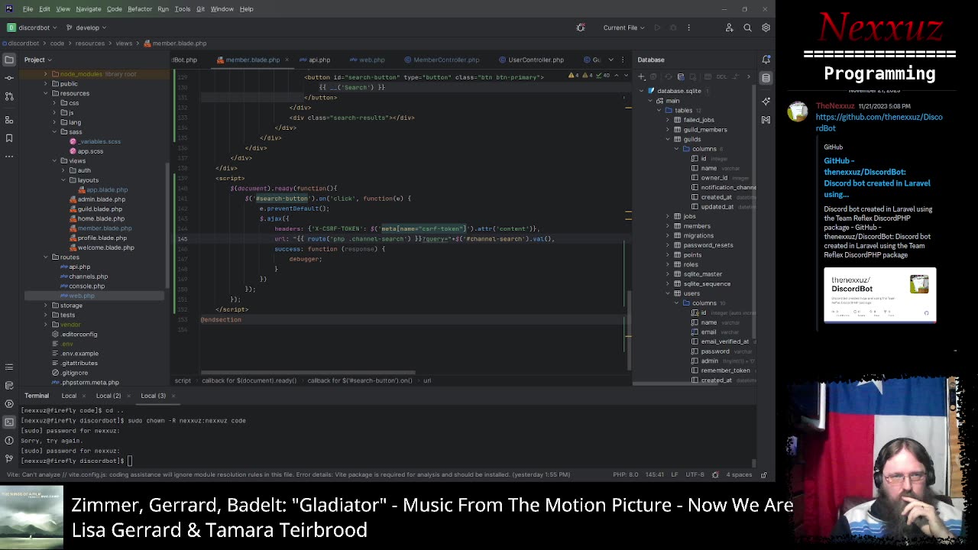
Task: Show more tool windows ellipsis
Action: point(9,157)
